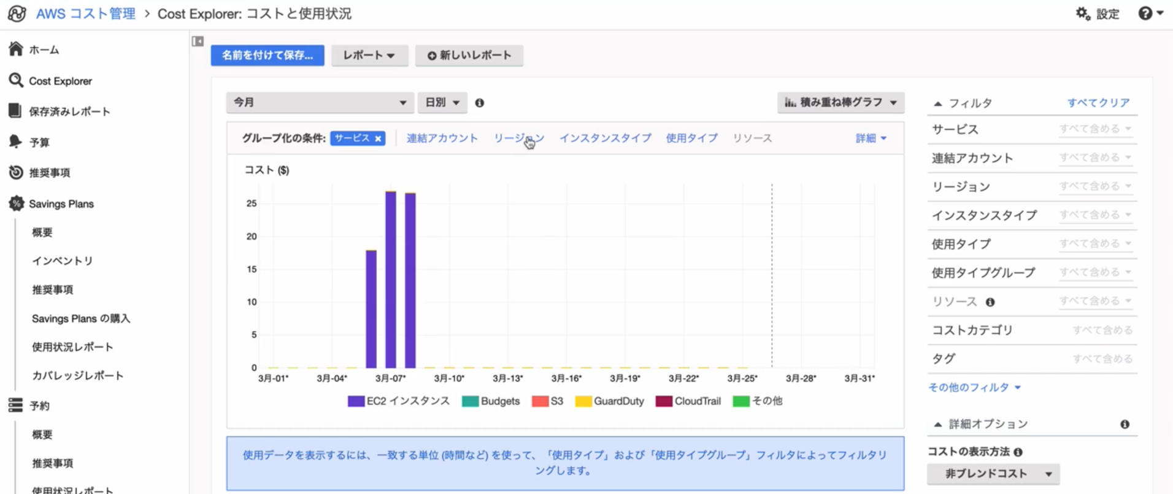Group by インスタンスタイプ
Image resolution: width=1173 pixels, height=494 pixels.
click(606, 139)
